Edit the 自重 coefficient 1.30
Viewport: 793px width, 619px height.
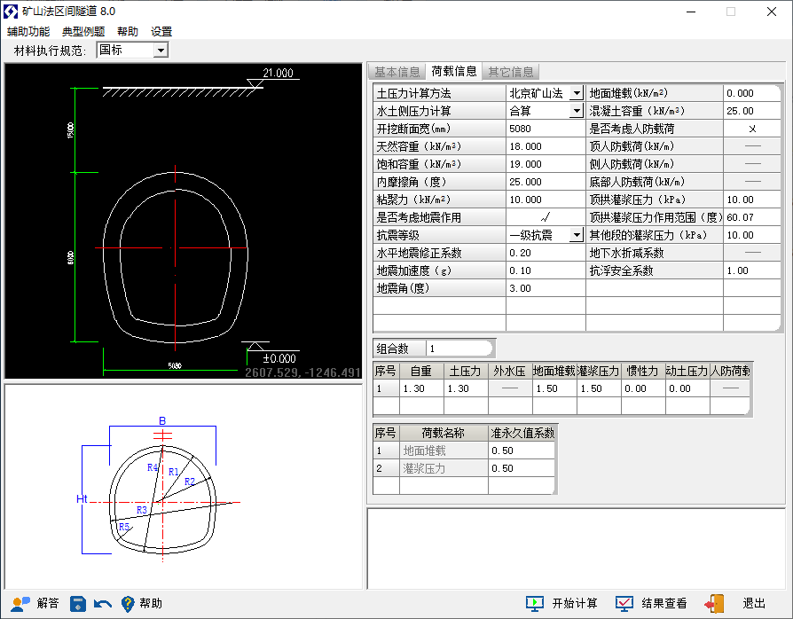(421, 388)
